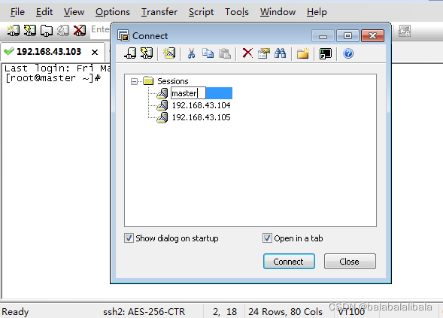Click the Sessions folder label

pyautogui.click(x=173, y=81)
